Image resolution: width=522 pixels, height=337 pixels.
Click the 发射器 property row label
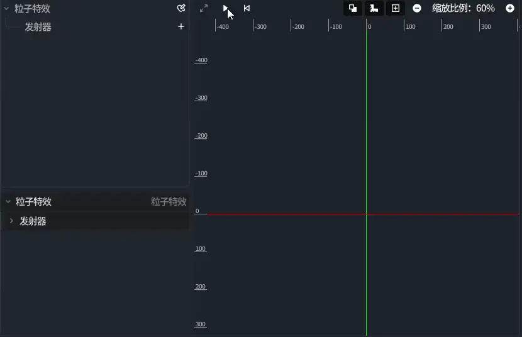tap(33, 221)
